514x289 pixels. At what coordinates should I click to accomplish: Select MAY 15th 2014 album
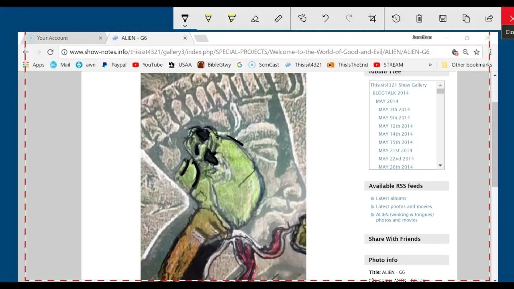coord(396,142)
